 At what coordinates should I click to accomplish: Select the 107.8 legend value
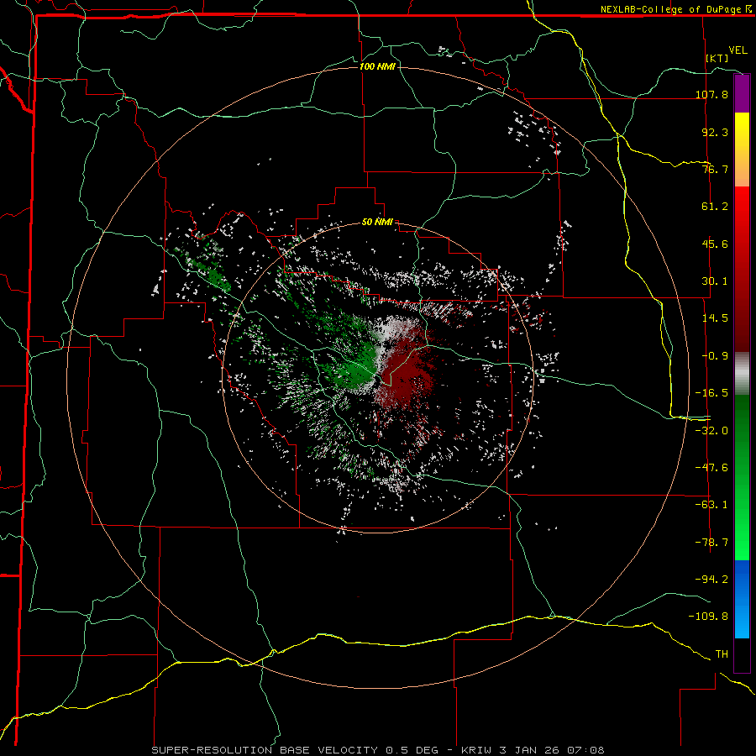711,94
